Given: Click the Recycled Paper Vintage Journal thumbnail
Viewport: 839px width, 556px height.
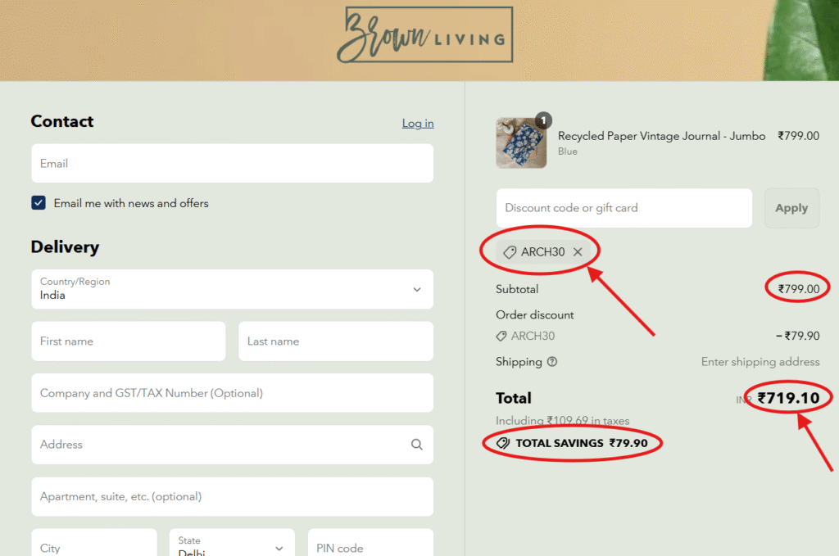Looking at the screenshot, I should point(521,142).
